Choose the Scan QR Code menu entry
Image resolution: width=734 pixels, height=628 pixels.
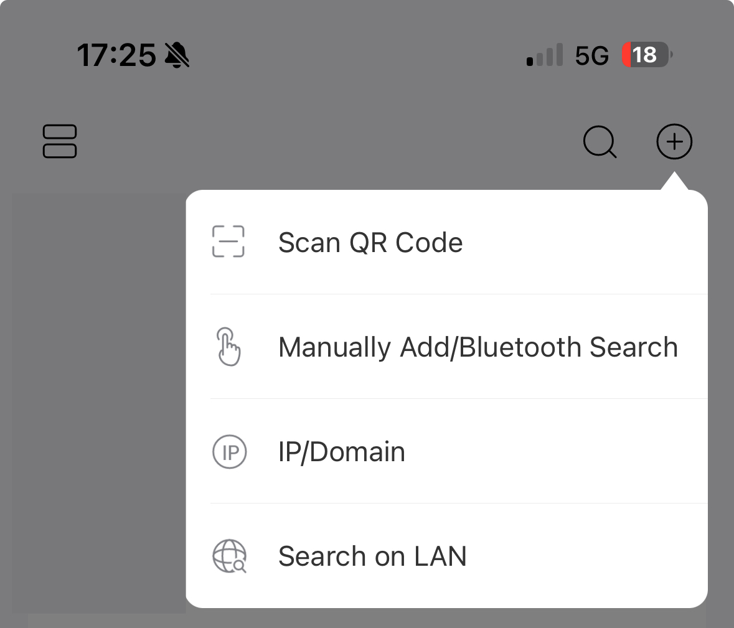(x=446, y=242)
